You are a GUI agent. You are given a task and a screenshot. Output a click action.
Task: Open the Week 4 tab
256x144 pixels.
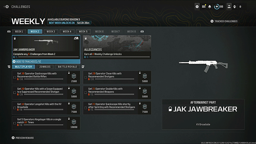[x=67, y=32]
